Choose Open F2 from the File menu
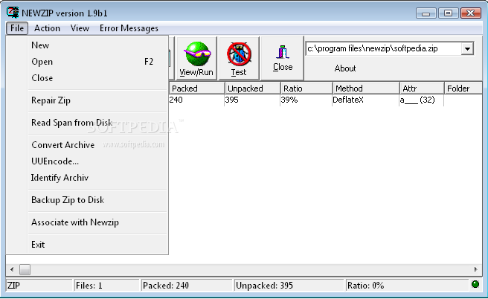The image size is (488, 299). click(97, 62)
